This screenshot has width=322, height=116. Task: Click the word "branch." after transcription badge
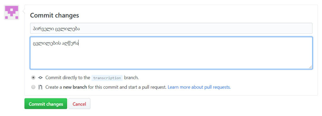[x=131, y=78]
